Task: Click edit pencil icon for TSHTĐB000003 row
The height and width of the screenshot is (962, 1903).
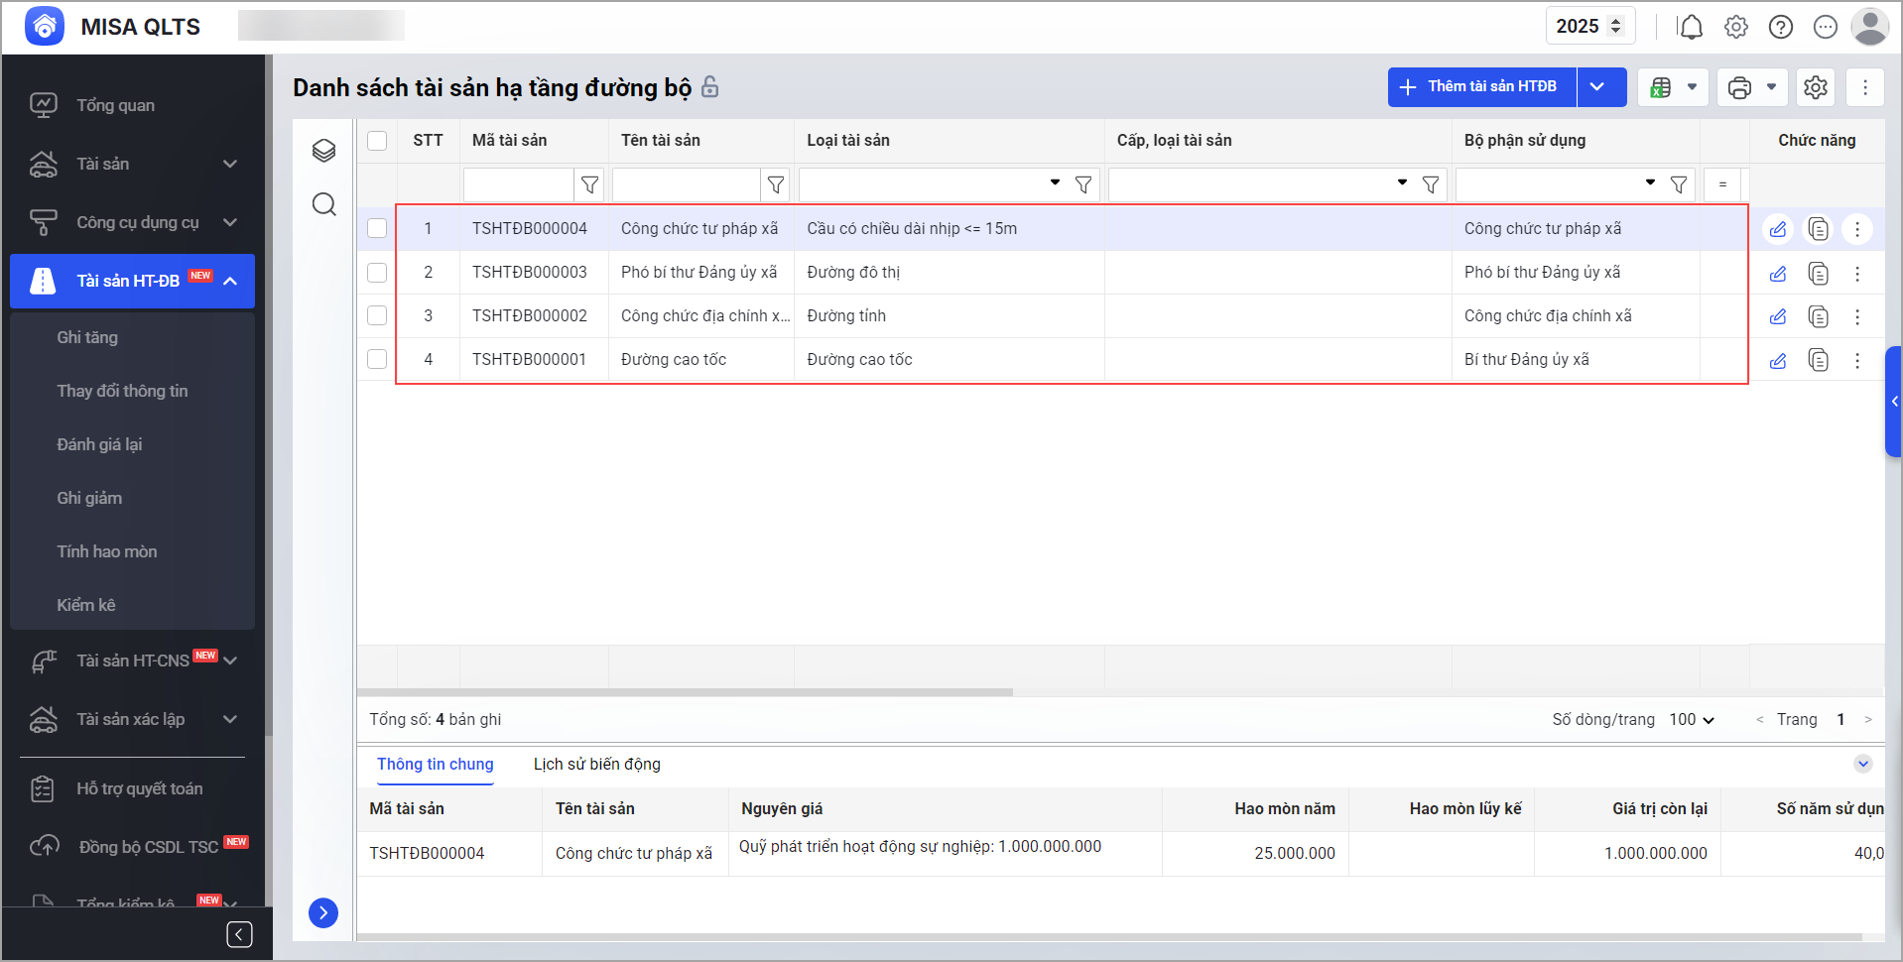Action: (x=1778, y=274)
